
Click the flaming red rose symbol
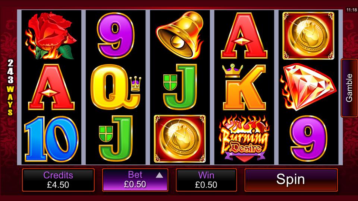pyautogui.click(x=51, y=36)
